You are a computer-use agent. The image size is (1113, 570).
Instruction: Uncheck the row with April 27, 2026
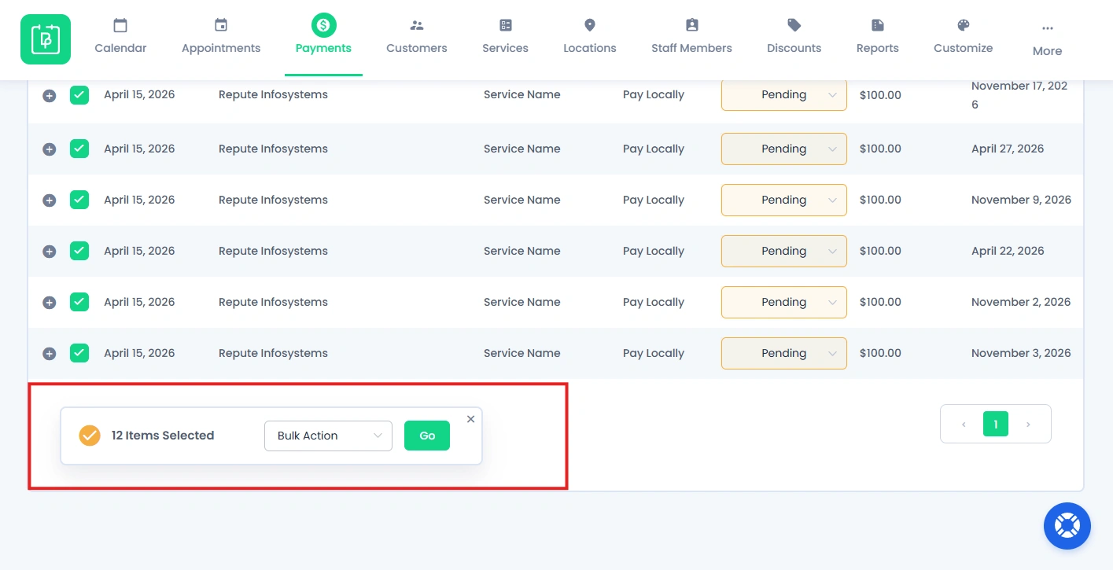pos(79,149)
